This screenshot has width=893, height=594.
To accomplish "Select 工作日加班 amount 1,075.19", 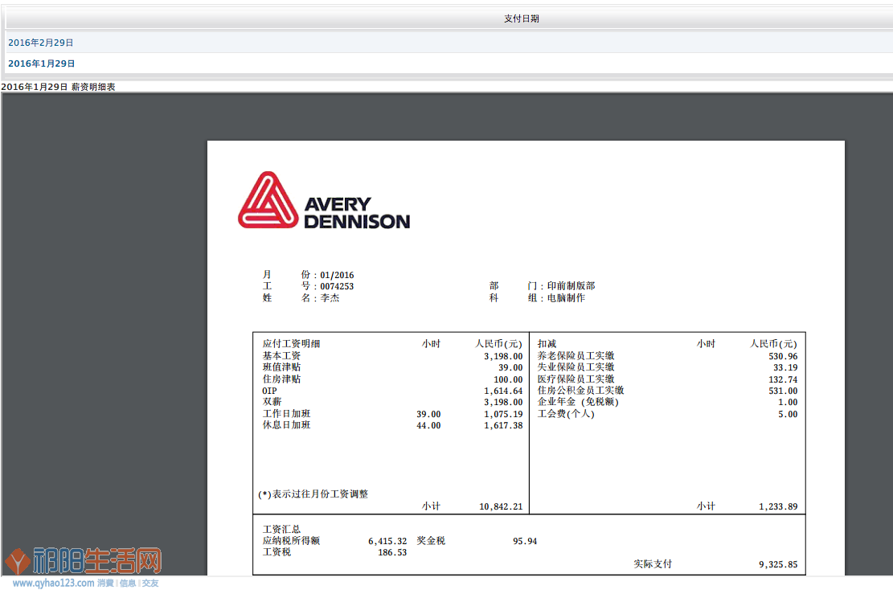I will point(503,414).
